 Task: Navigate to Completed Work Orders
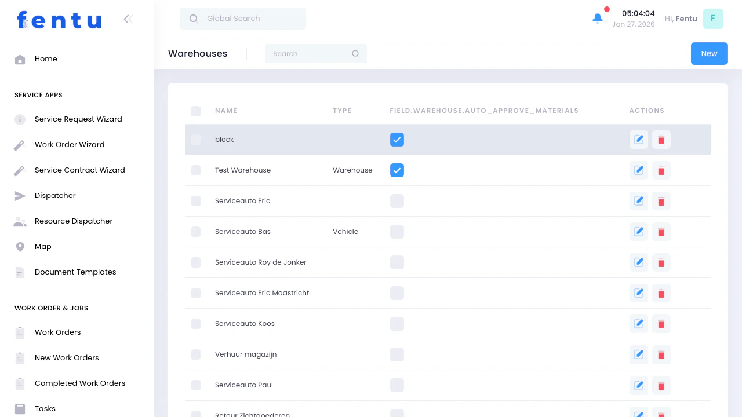pos(80,383)
